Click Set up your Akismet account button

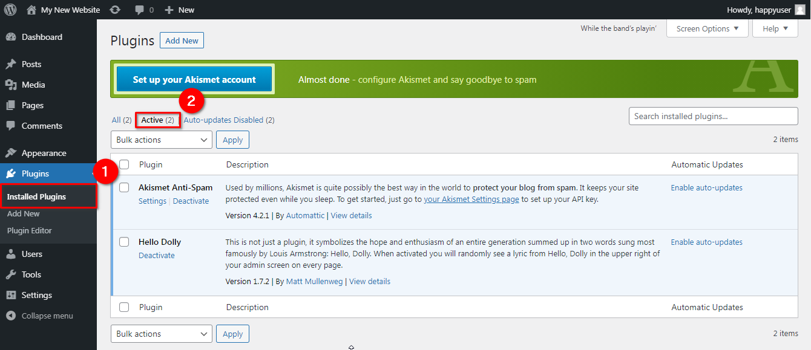click(x=194, y=80)
